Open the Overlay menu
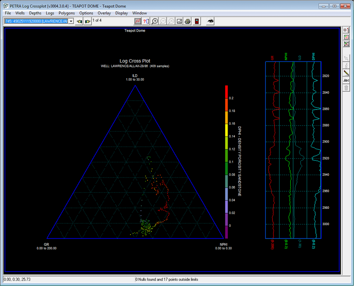Screen dimensions: 354x286 point(104,13)
